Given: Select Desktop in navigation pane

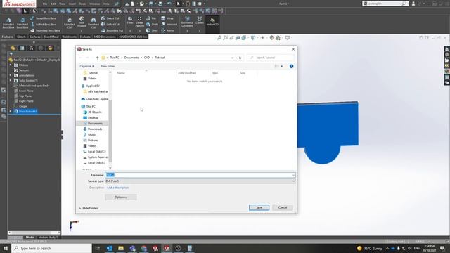Looking at the screenshot, I should (93, 118).
